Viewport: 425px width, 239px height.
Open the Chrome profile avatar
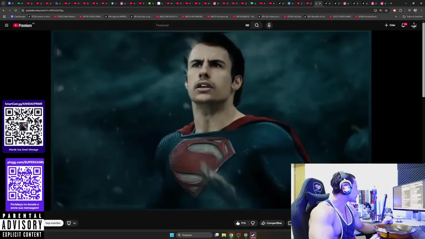tap(415, 10)
